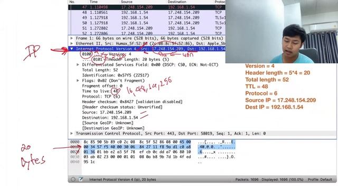Screen dimensions: 338x190
Task: Open capture file properties pencil icon in status bar
Action: 81,179
